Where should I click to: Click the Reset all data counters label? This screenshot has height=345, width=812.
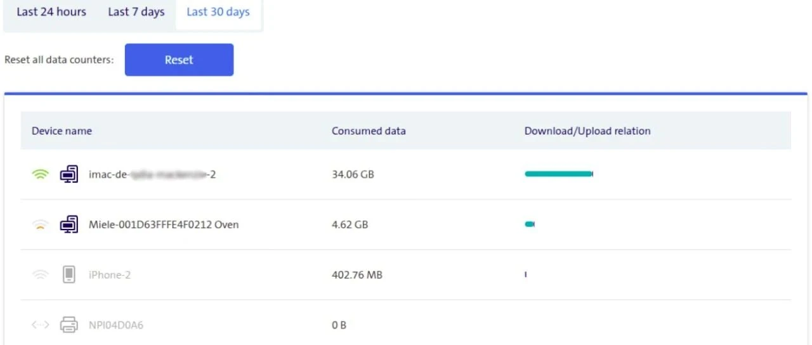click(x=59, y=60)
